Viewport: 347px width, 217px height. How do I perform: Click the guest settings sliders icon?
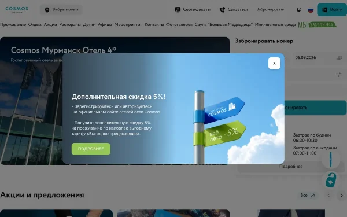[339, 75]
